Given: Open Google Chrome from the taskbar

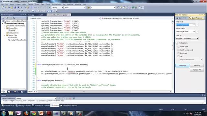Looking at the screenshot, I should pyautogui.click(x=34, y=113).
